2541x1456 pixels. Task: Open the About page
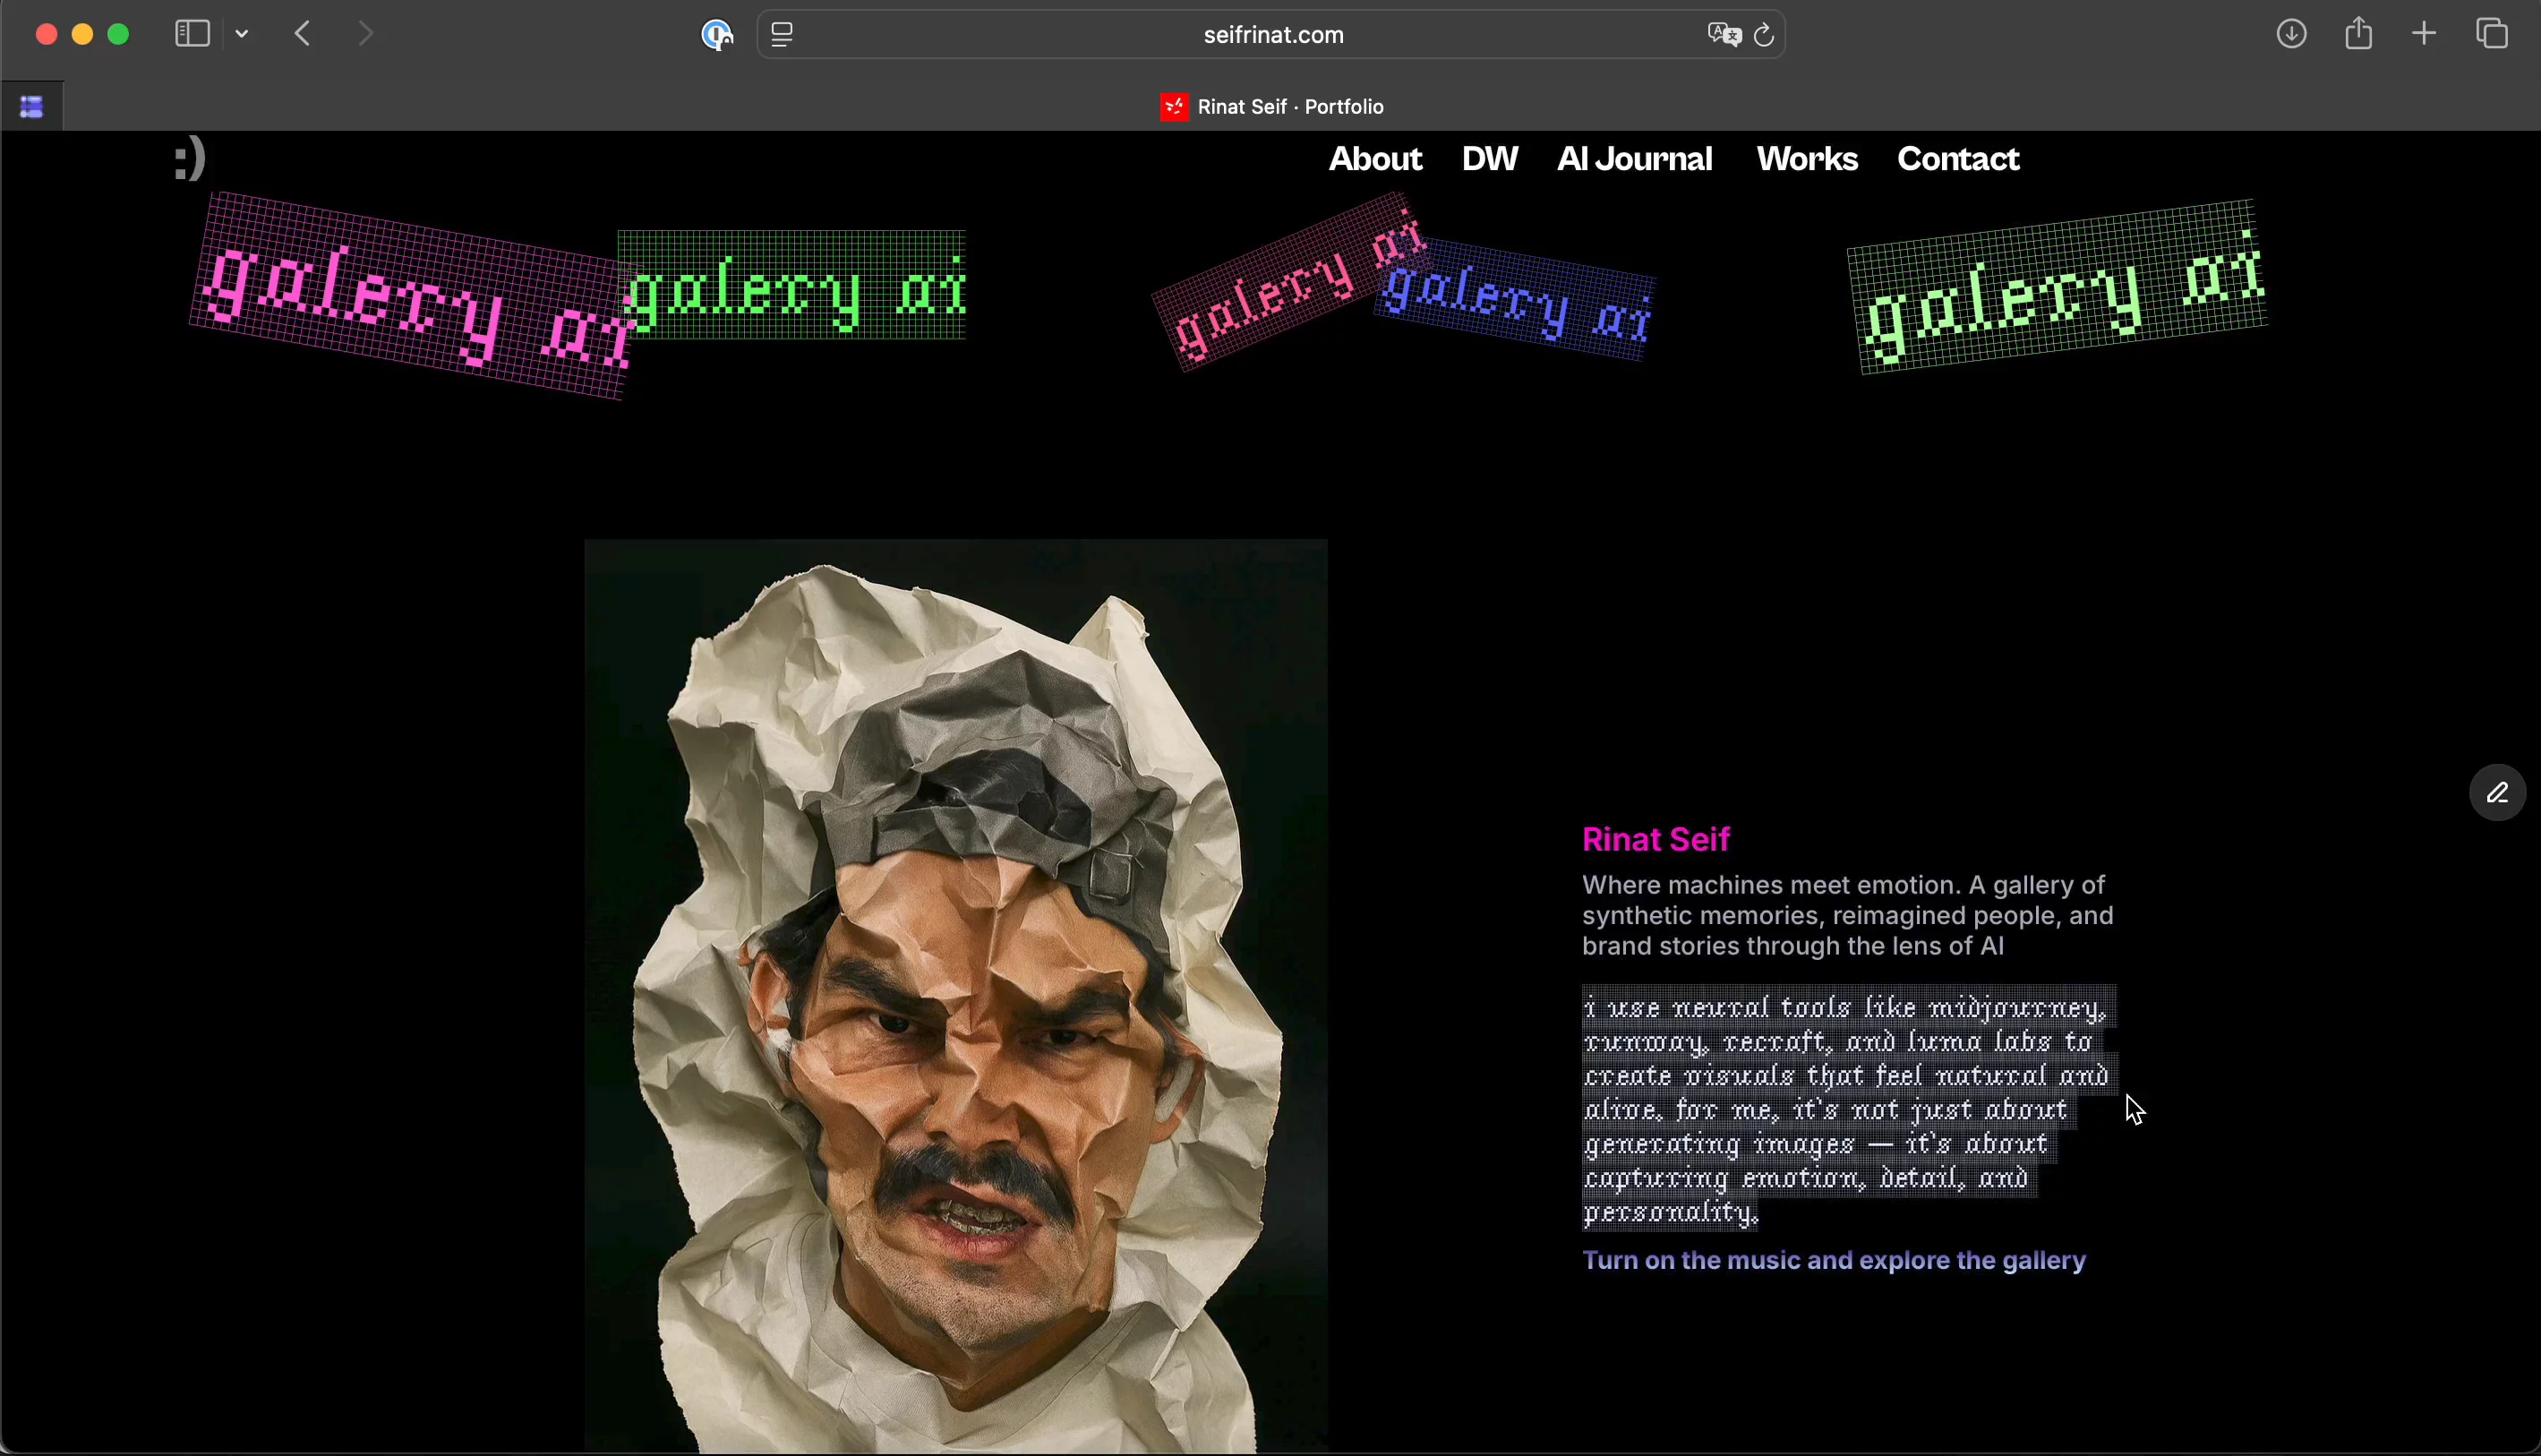(1375, 160)
